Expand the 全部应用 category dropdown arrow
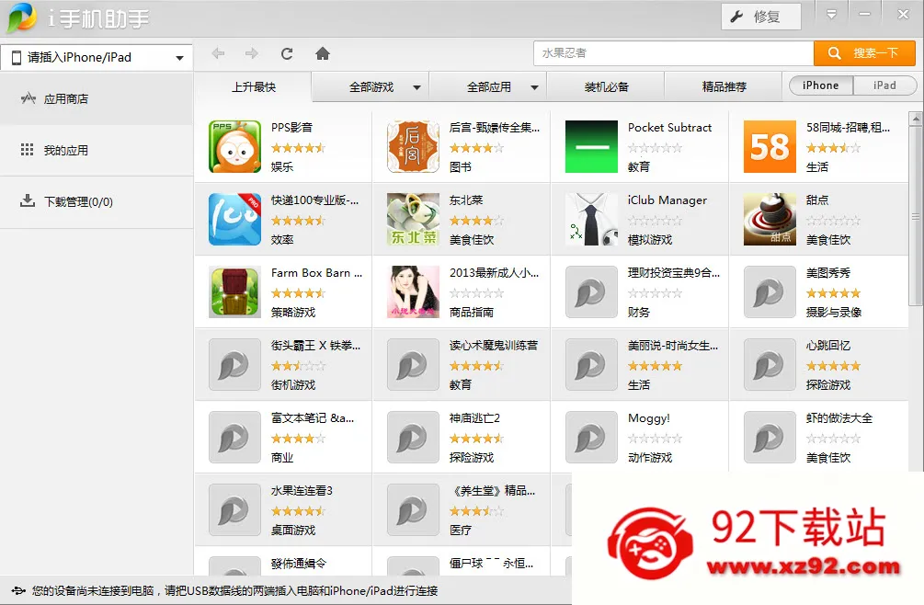Screen dimensions: 924x605 tap(534, 87)
